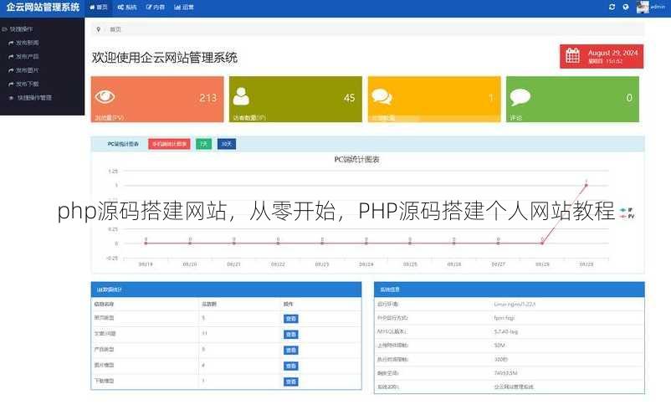The height and width of the screenshot is (410, 671).
Task: Open the admin user dropdown
Action: click(x=651, y=8)
